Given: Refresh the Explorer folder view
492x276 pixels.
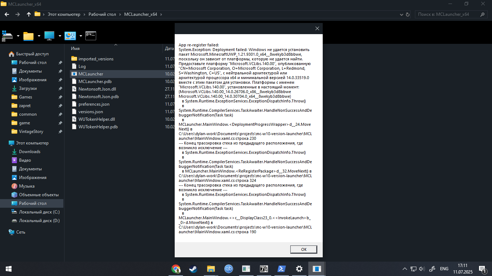Looking at the screenshot, I should click(x=408, y=14).
